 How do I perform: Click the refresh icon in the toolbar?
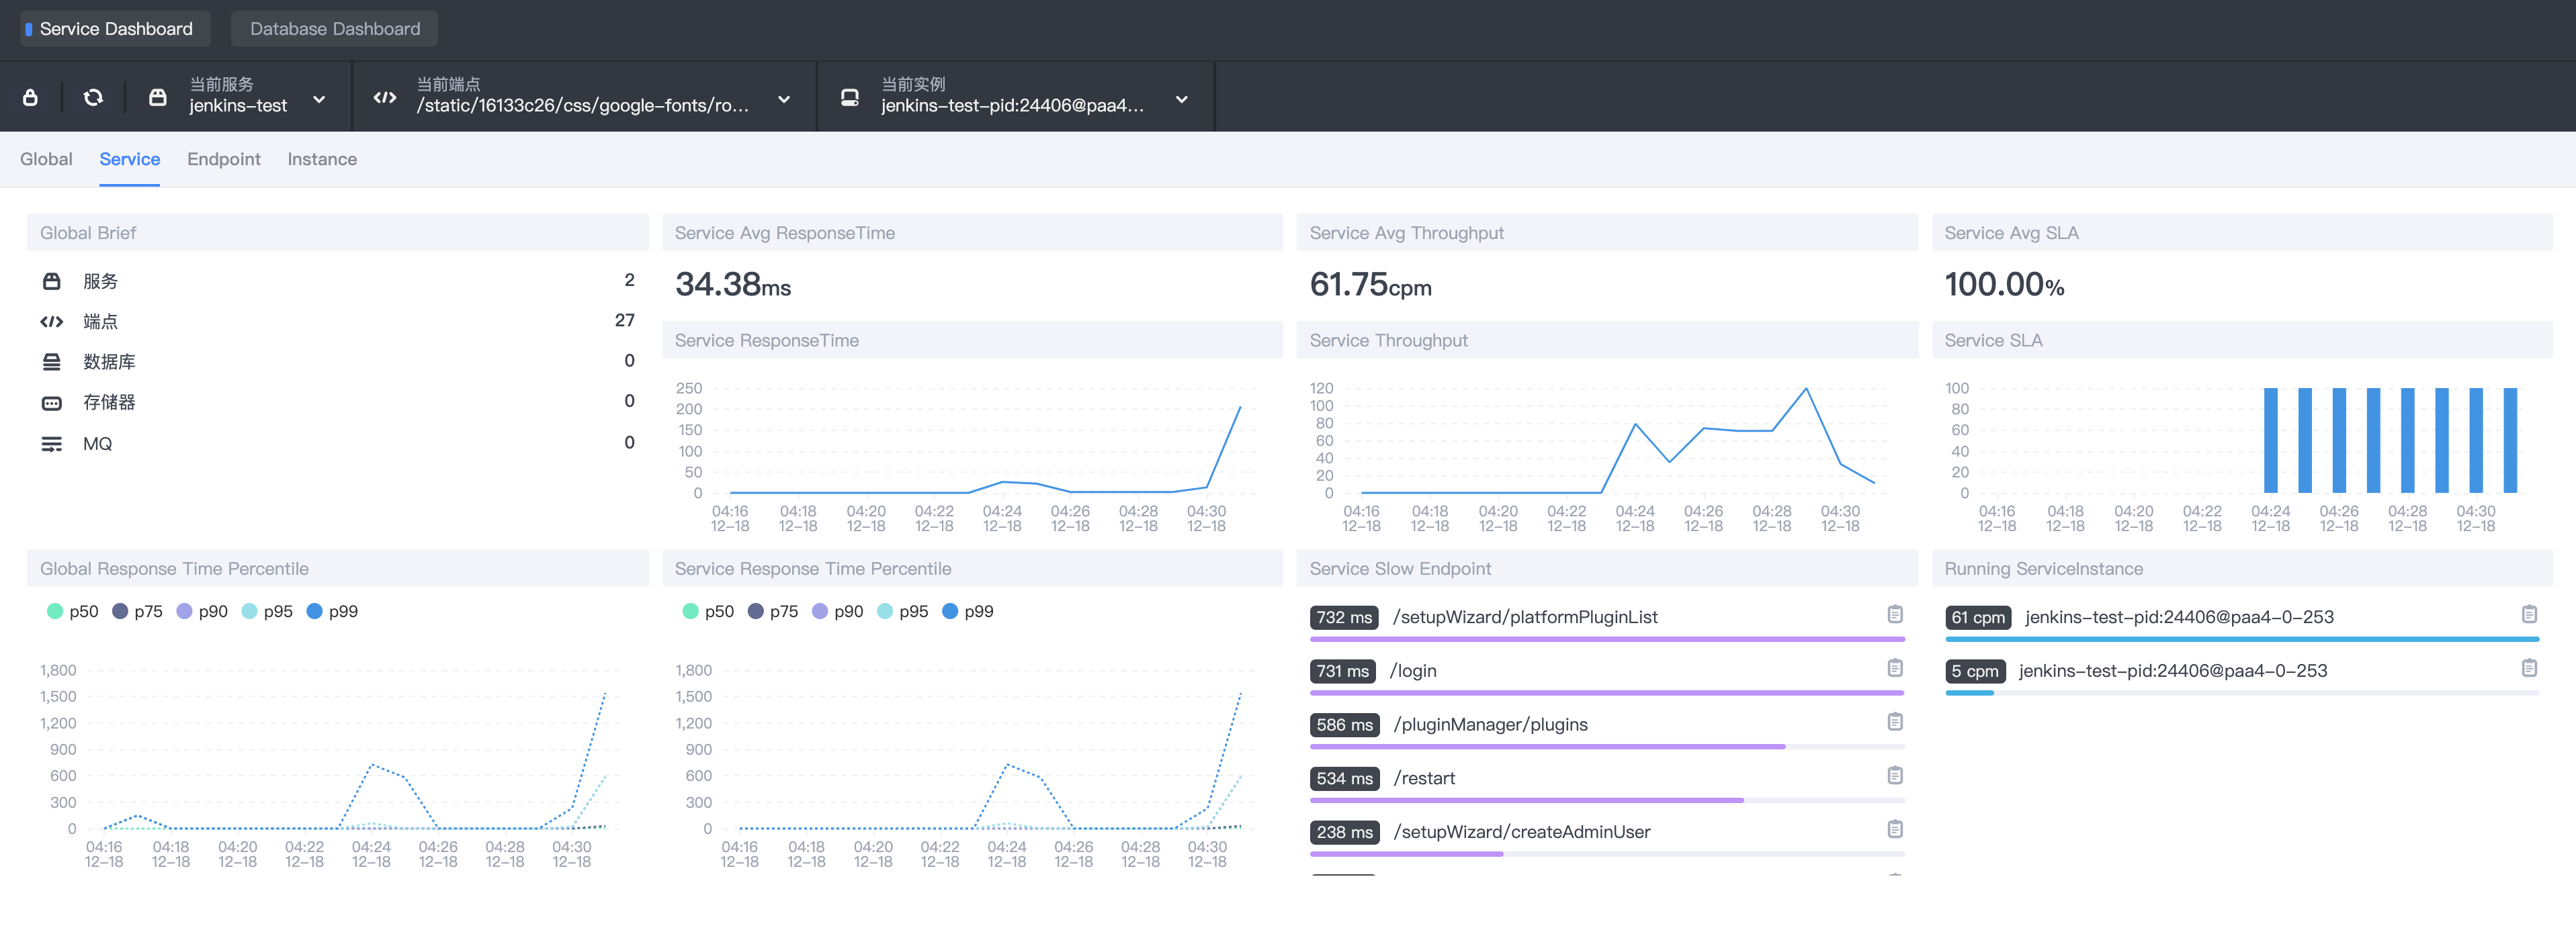tap(93, 97)
